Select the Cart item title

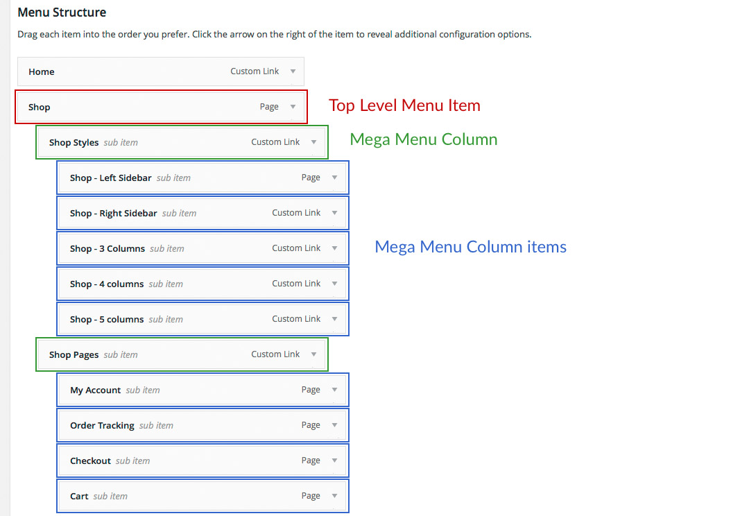click(79, 496)
